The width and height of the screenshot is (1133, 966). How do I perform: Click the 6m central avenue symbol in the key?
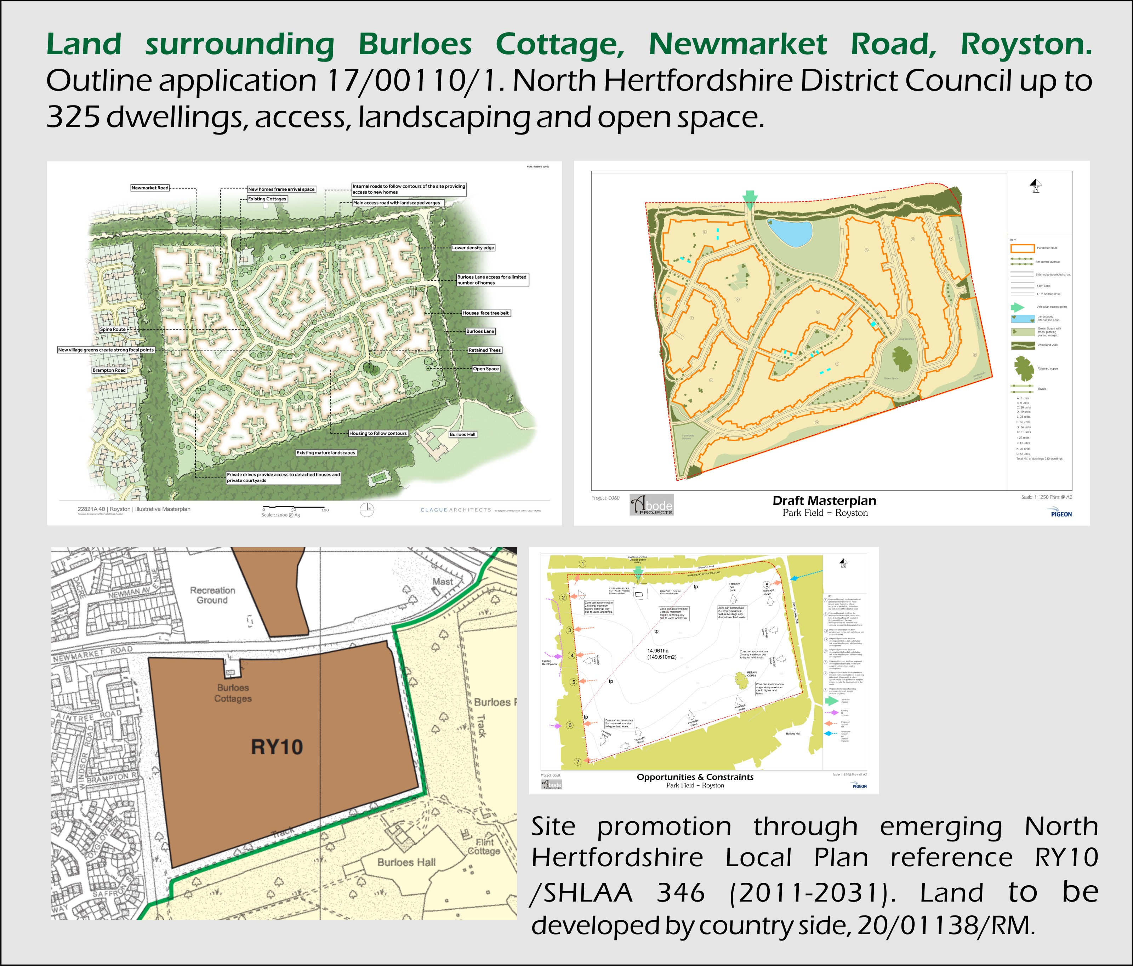point(1023,261)
